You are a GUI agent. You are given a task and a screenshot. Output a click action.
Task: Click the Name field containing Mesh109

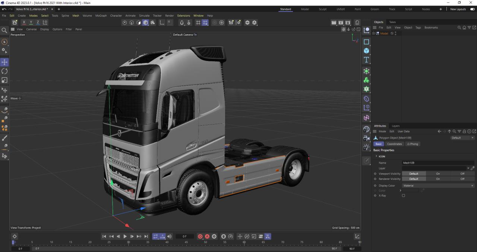coord(438,163)
